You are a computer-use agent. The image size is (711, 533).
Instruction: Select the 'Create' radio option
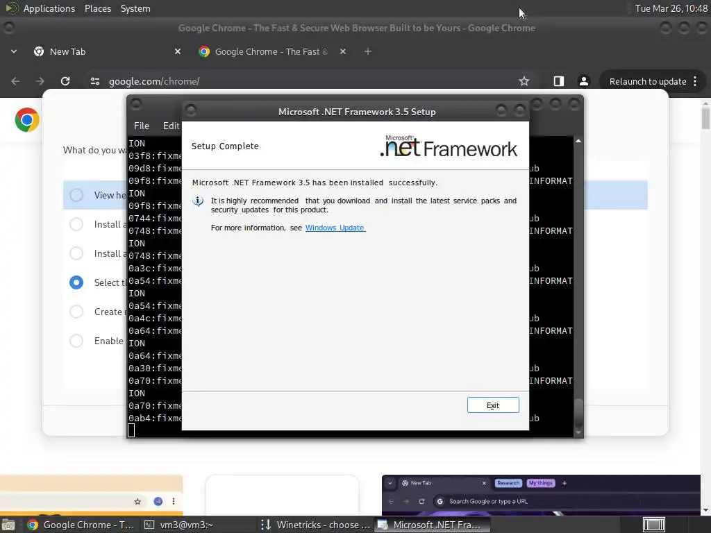point(76,312)
